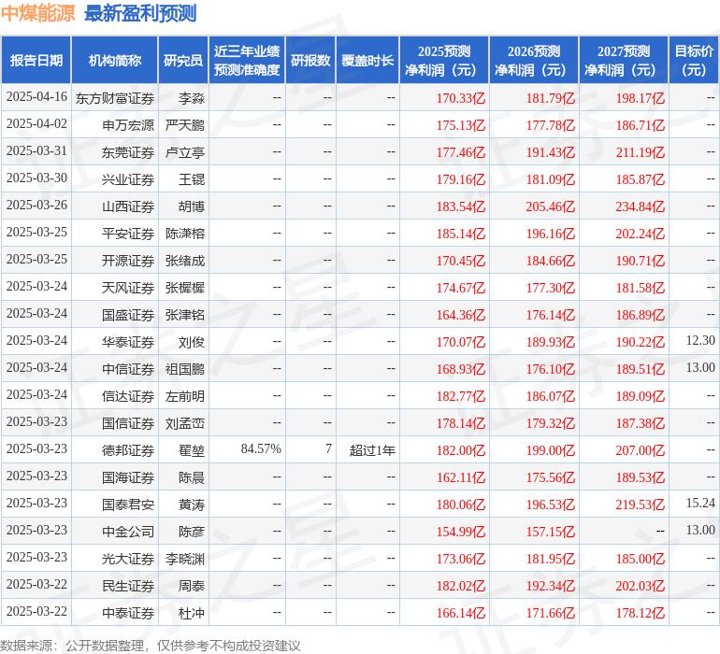
Task: Click the value 184.66亿
Action: (551, 261)
